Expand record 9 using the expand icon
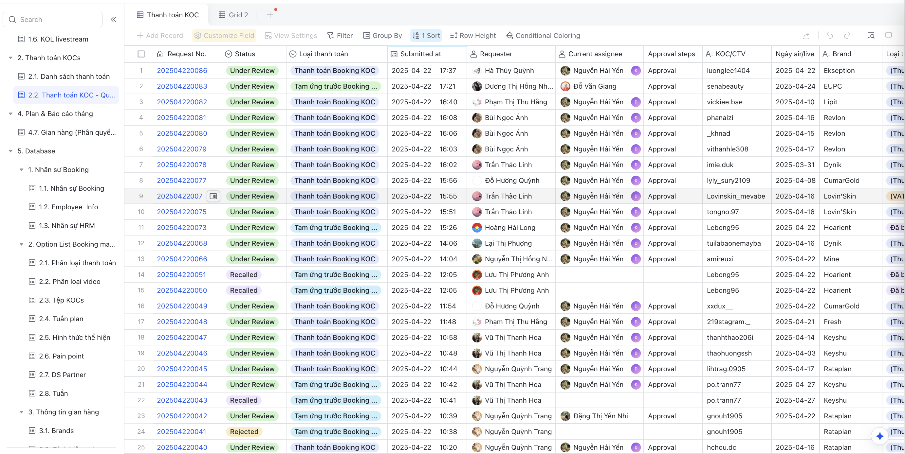This screenshot has width=905, height=454. 213,196
